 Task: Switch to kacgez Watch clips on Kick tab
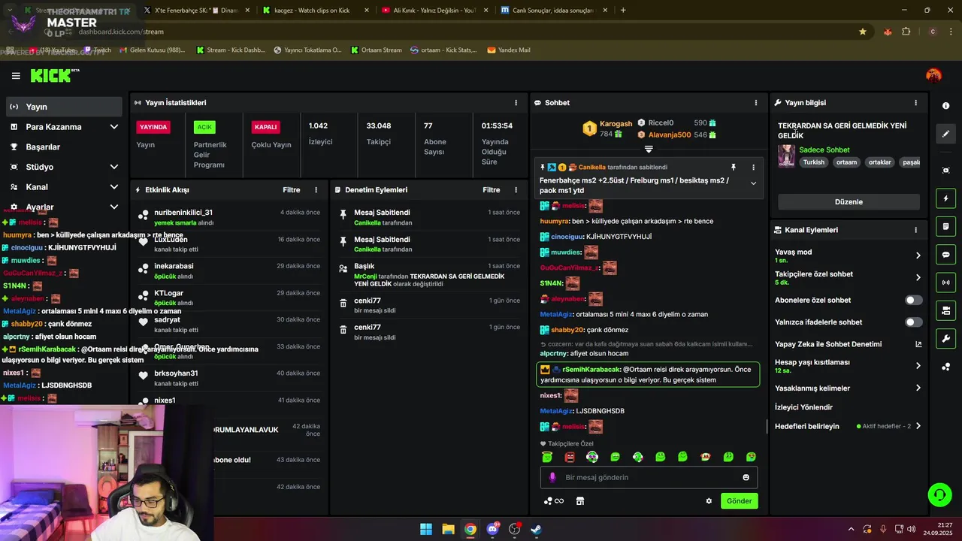(x=316, y=11)
